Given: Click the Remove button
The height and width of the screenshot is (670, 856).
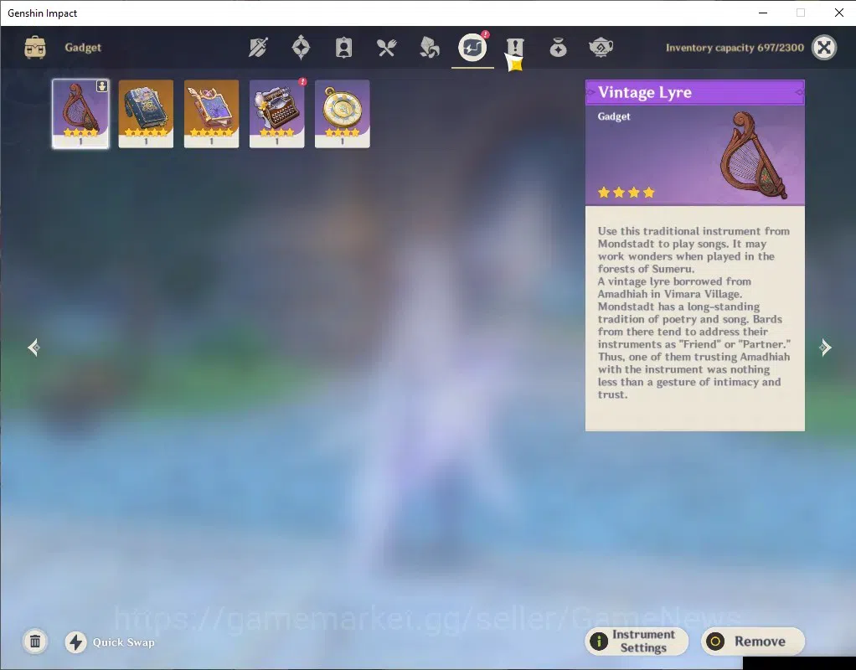Looking at the screenshot, I should tap(753, 641).
